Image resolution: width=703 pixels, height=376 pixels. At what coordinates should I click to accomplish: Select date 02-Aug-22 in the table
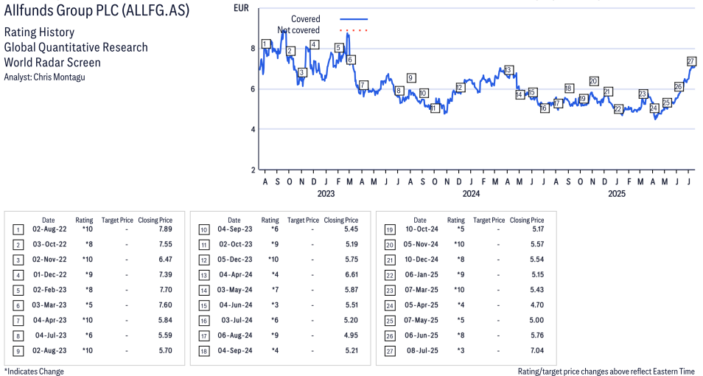tap(49, 229)
